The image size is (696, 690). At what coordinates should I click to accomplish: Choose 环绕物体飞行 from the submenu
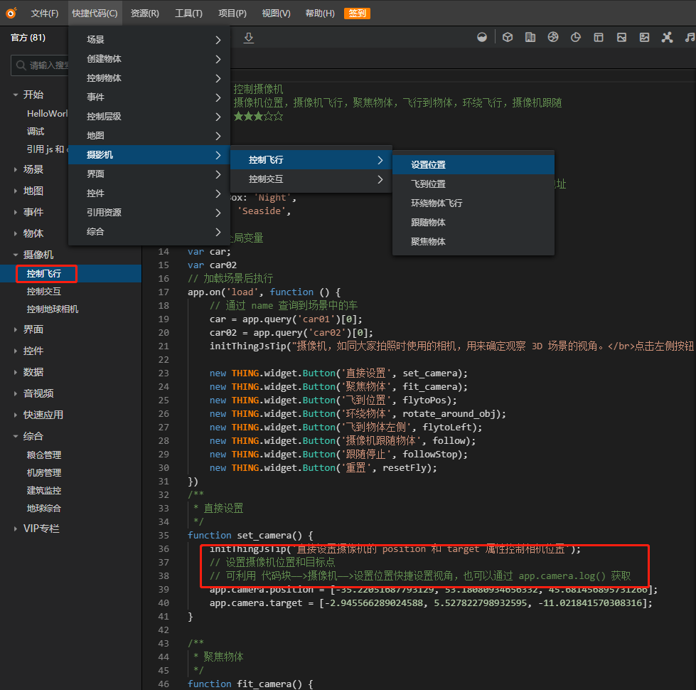473,203
